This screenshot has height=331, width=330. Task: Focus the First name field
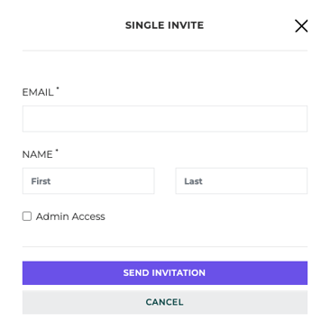pyautogui.click(x=88, y=180)
